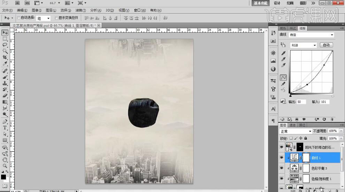Image resolution: width=345 pixels, height=192 pixels.
Task: Select the Spot Healing Brush tool
Action: coord(5,71)
